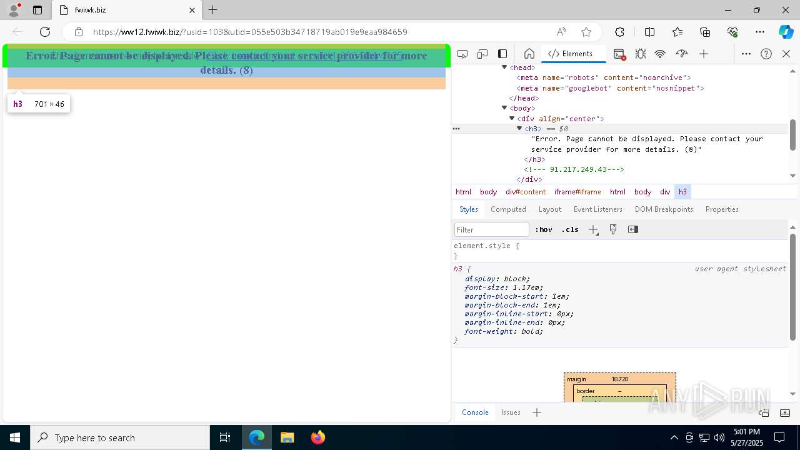Open the Performance gauge icon tool
Image resolution: width=800 pixels, height=450 pixels.
(682, 54)
